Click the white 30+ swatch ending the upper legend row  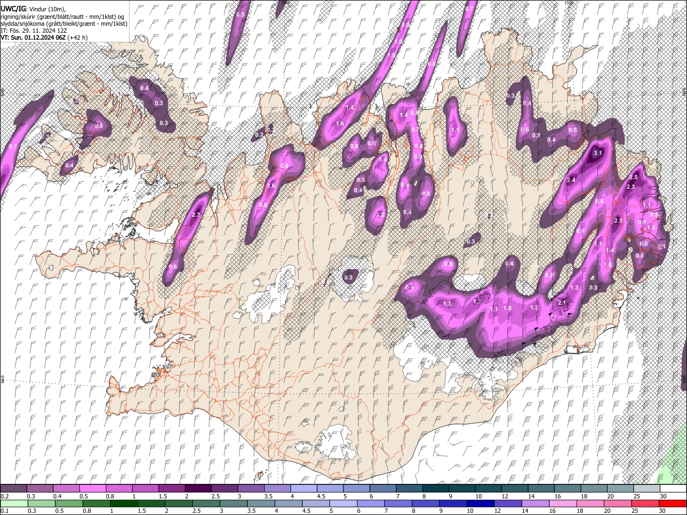tap(674, 488)
